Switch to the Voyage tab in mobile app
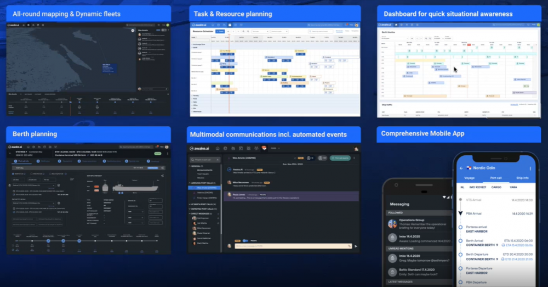This screenshot has width=548, height=287. click(469, 178)
